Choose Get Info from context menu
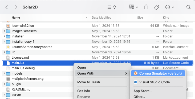This screenshot has height=99, width=195. tap(84, 91)
